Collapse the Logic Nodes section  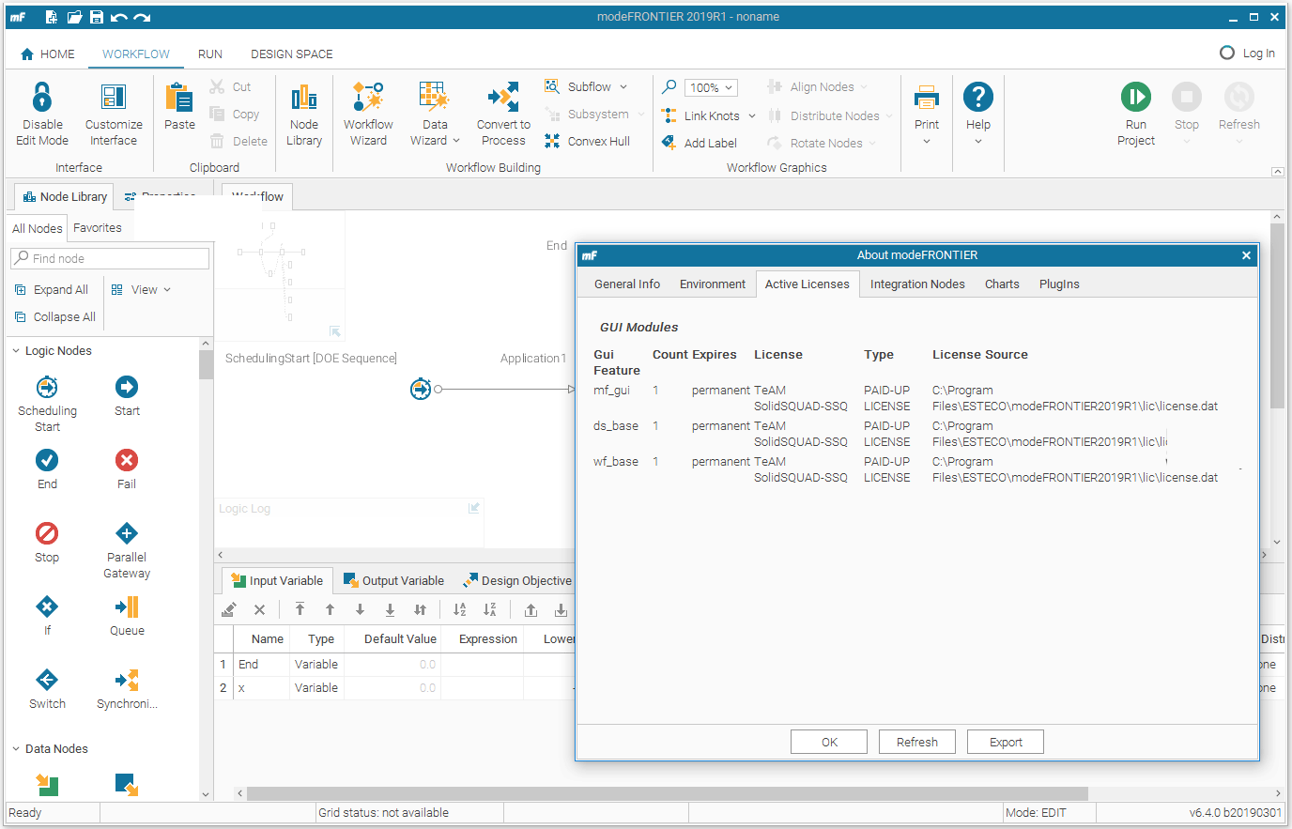point(13,350)
